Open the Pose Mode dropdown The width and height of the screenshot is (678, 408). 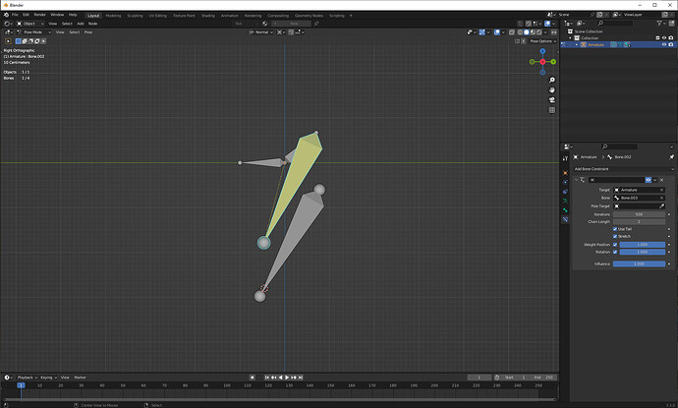(x=33, y=32)
